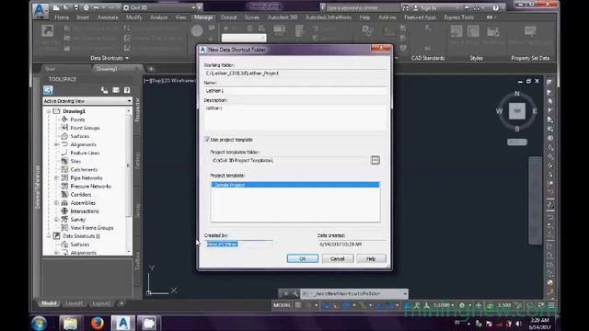Click the Points icon in Toolspace tree
The image size is (589, 331).
pos(64,120)
